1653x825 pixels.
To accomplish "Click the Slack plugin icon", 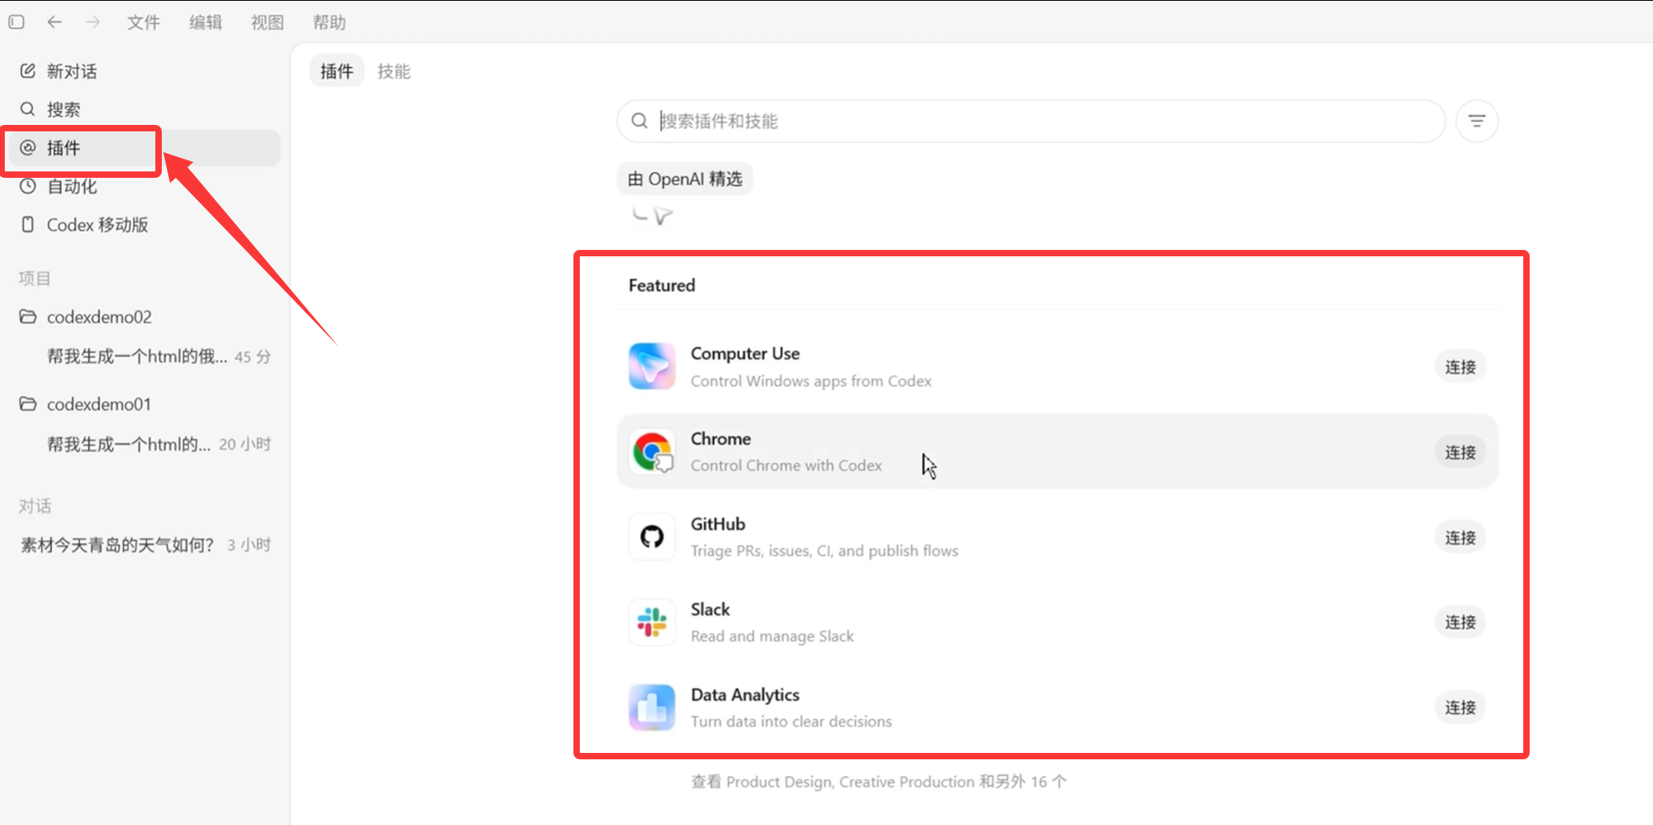I will coord(652,622).
